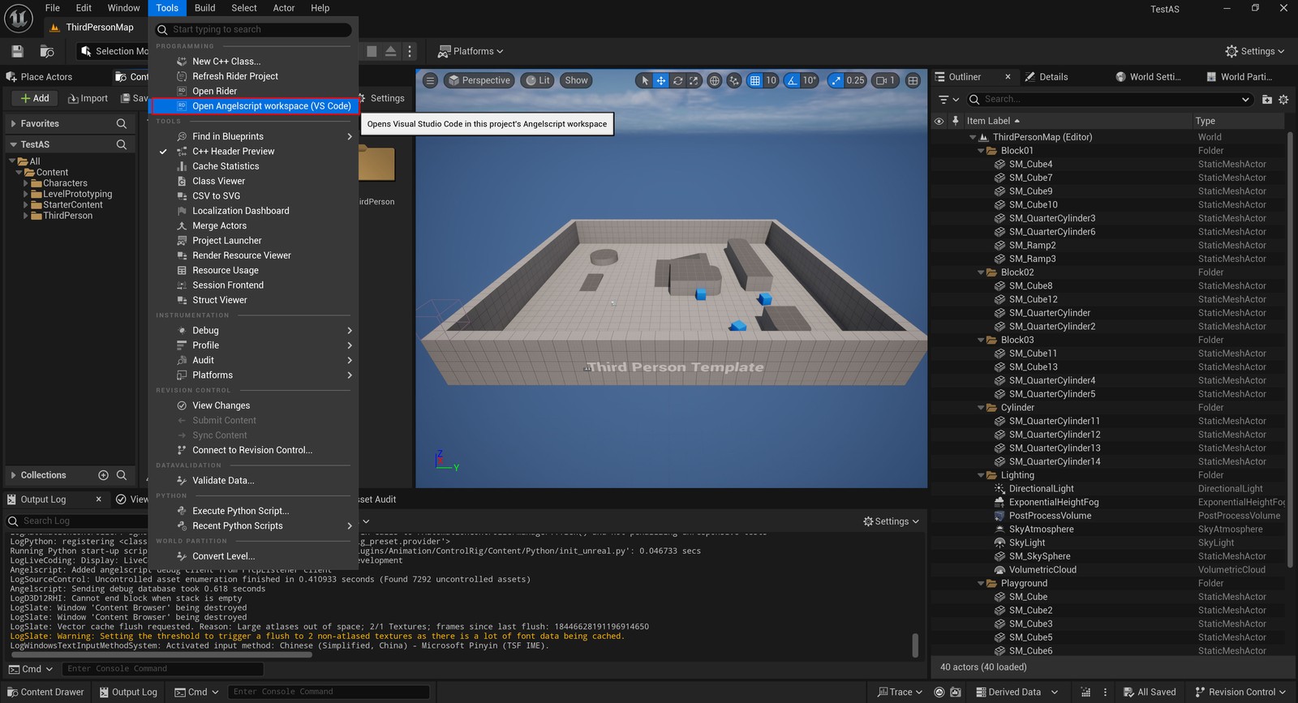This screenshot has height=703, width=1298.
Task: Search within Favorites magnifier icon
Action: pos(121,123)
